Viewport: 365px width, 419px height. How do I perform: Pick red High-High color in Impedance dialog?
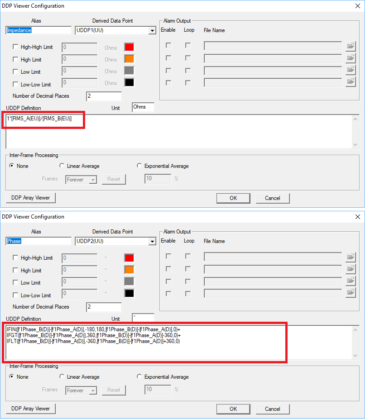click(129, 47)
